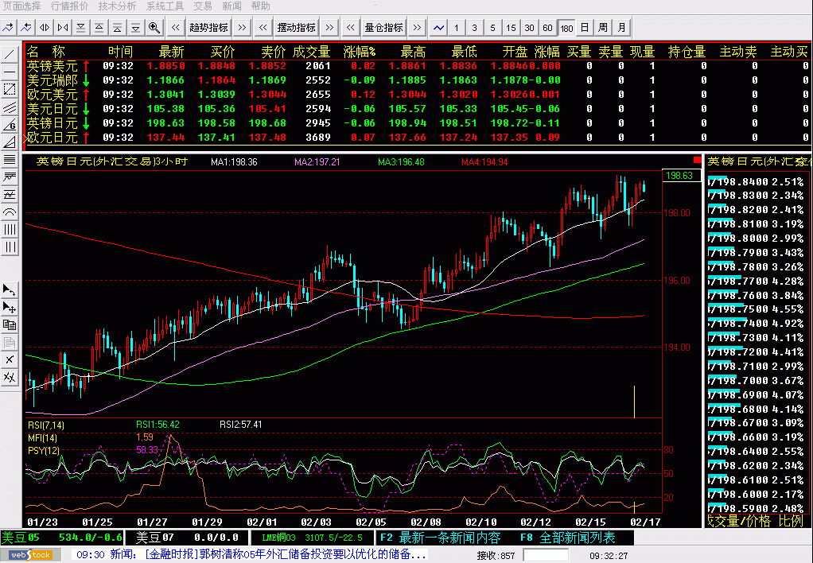The width and height of the screenshot is (813, 563).
Task: Select the 欧元日元 quote row
Action: (418, 138)
